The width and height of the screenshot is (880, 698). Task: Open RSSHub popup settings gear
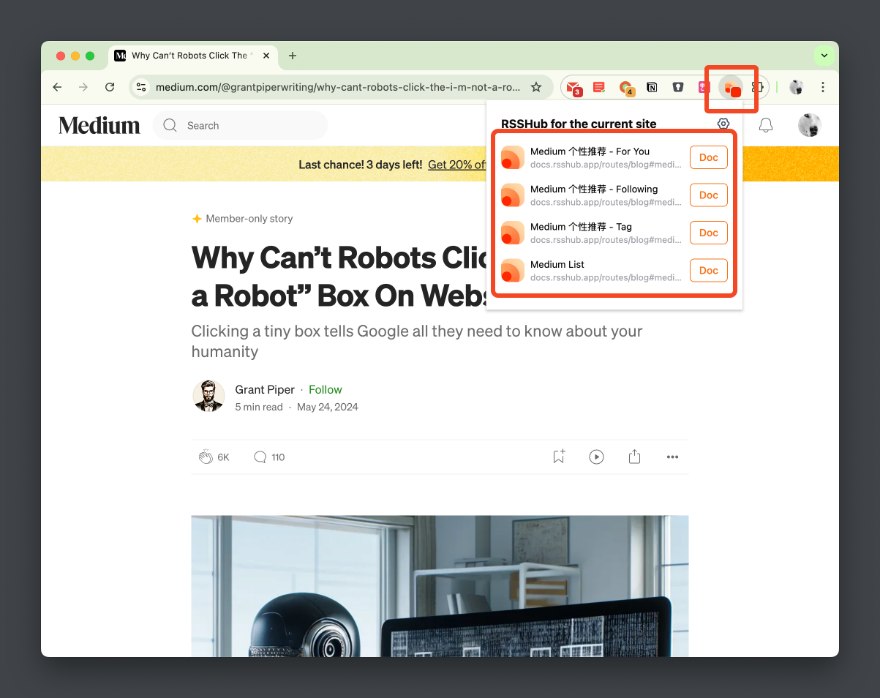(723, 124)
